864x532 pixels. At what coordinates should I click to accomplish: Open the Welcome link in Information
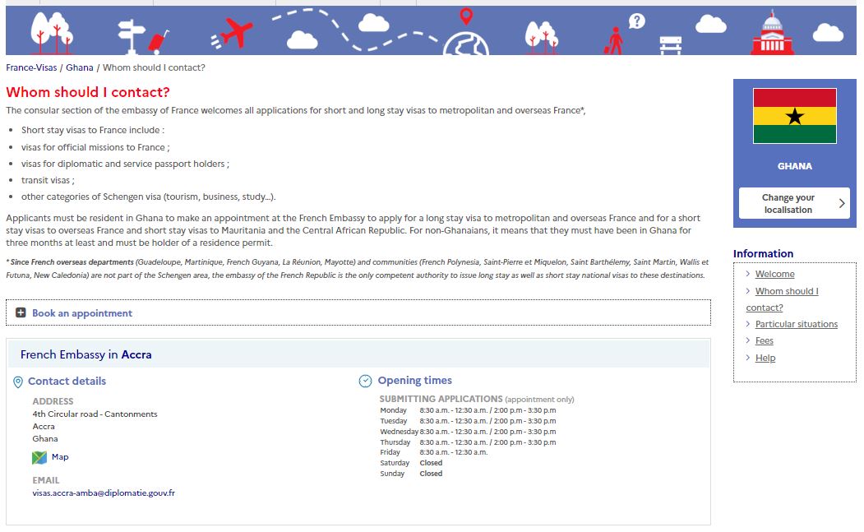[x=774, y=274]
